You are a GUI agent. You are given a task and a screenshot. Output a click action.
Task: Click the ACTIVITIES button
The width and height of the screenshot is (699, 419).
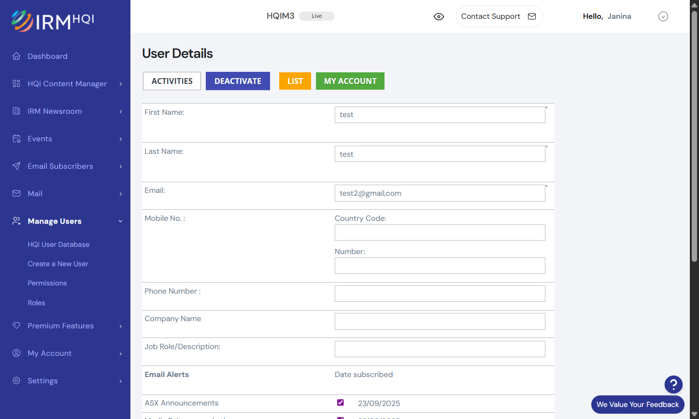(x=172, y=81)
